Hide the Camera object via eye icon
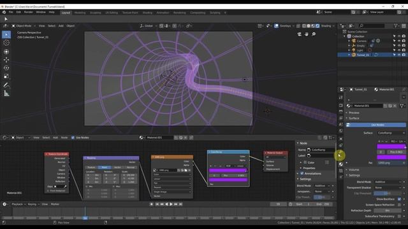Screen dimensions: 408x229 (x=399, y=41)
